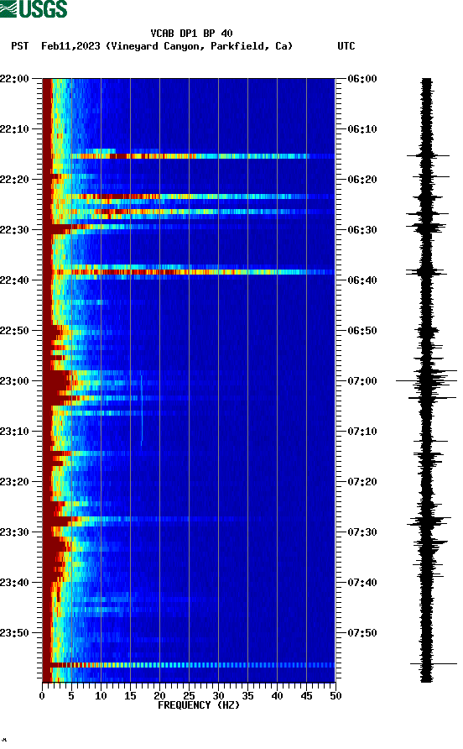Click the 40 Hz frequency axis label
The width and height of the screenshot is (463, 749).
coord(277,696)
